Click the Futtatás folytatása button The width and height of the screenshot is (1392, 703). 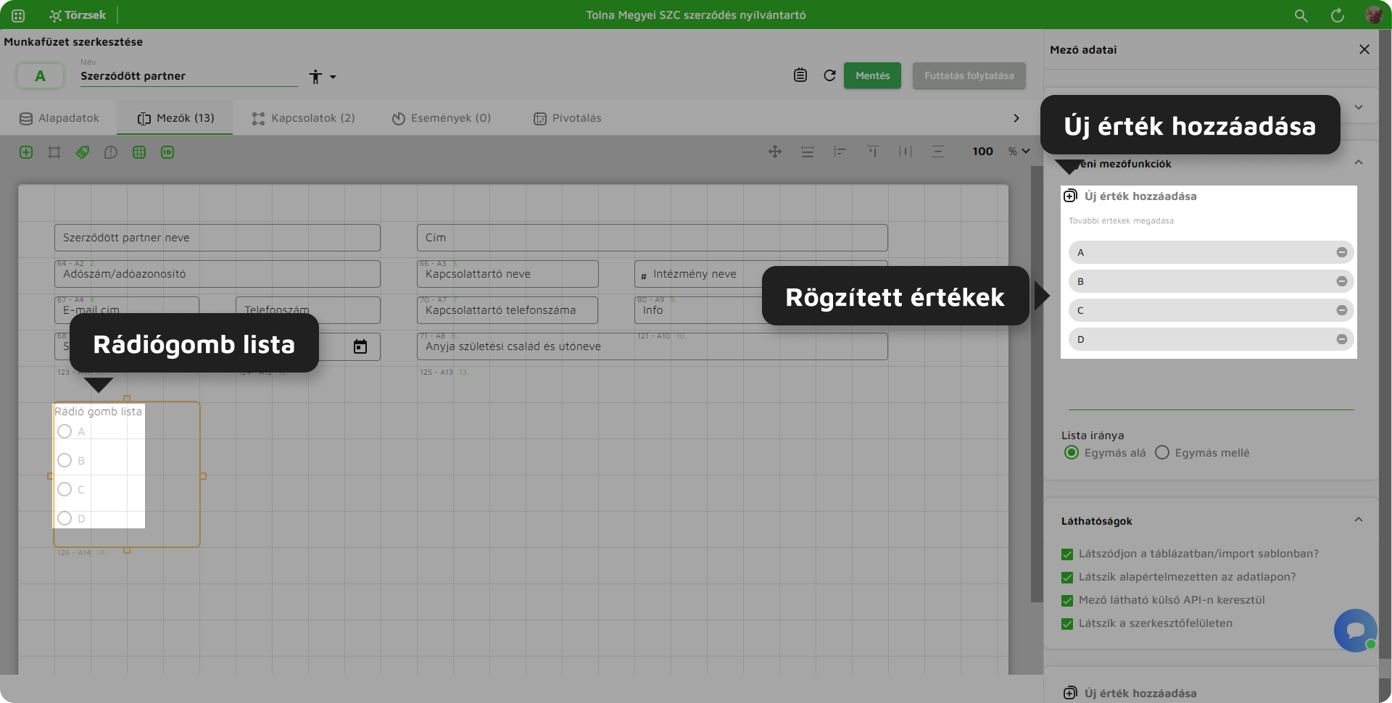coord(969,75)
